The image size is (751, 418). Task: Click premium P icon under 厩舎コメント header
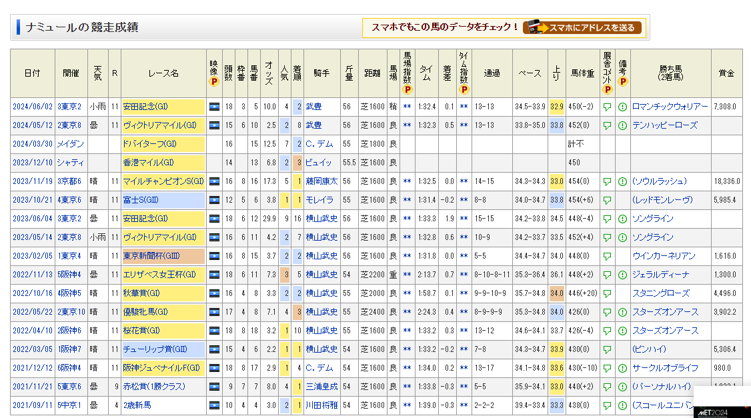click(x=607, y=89)
